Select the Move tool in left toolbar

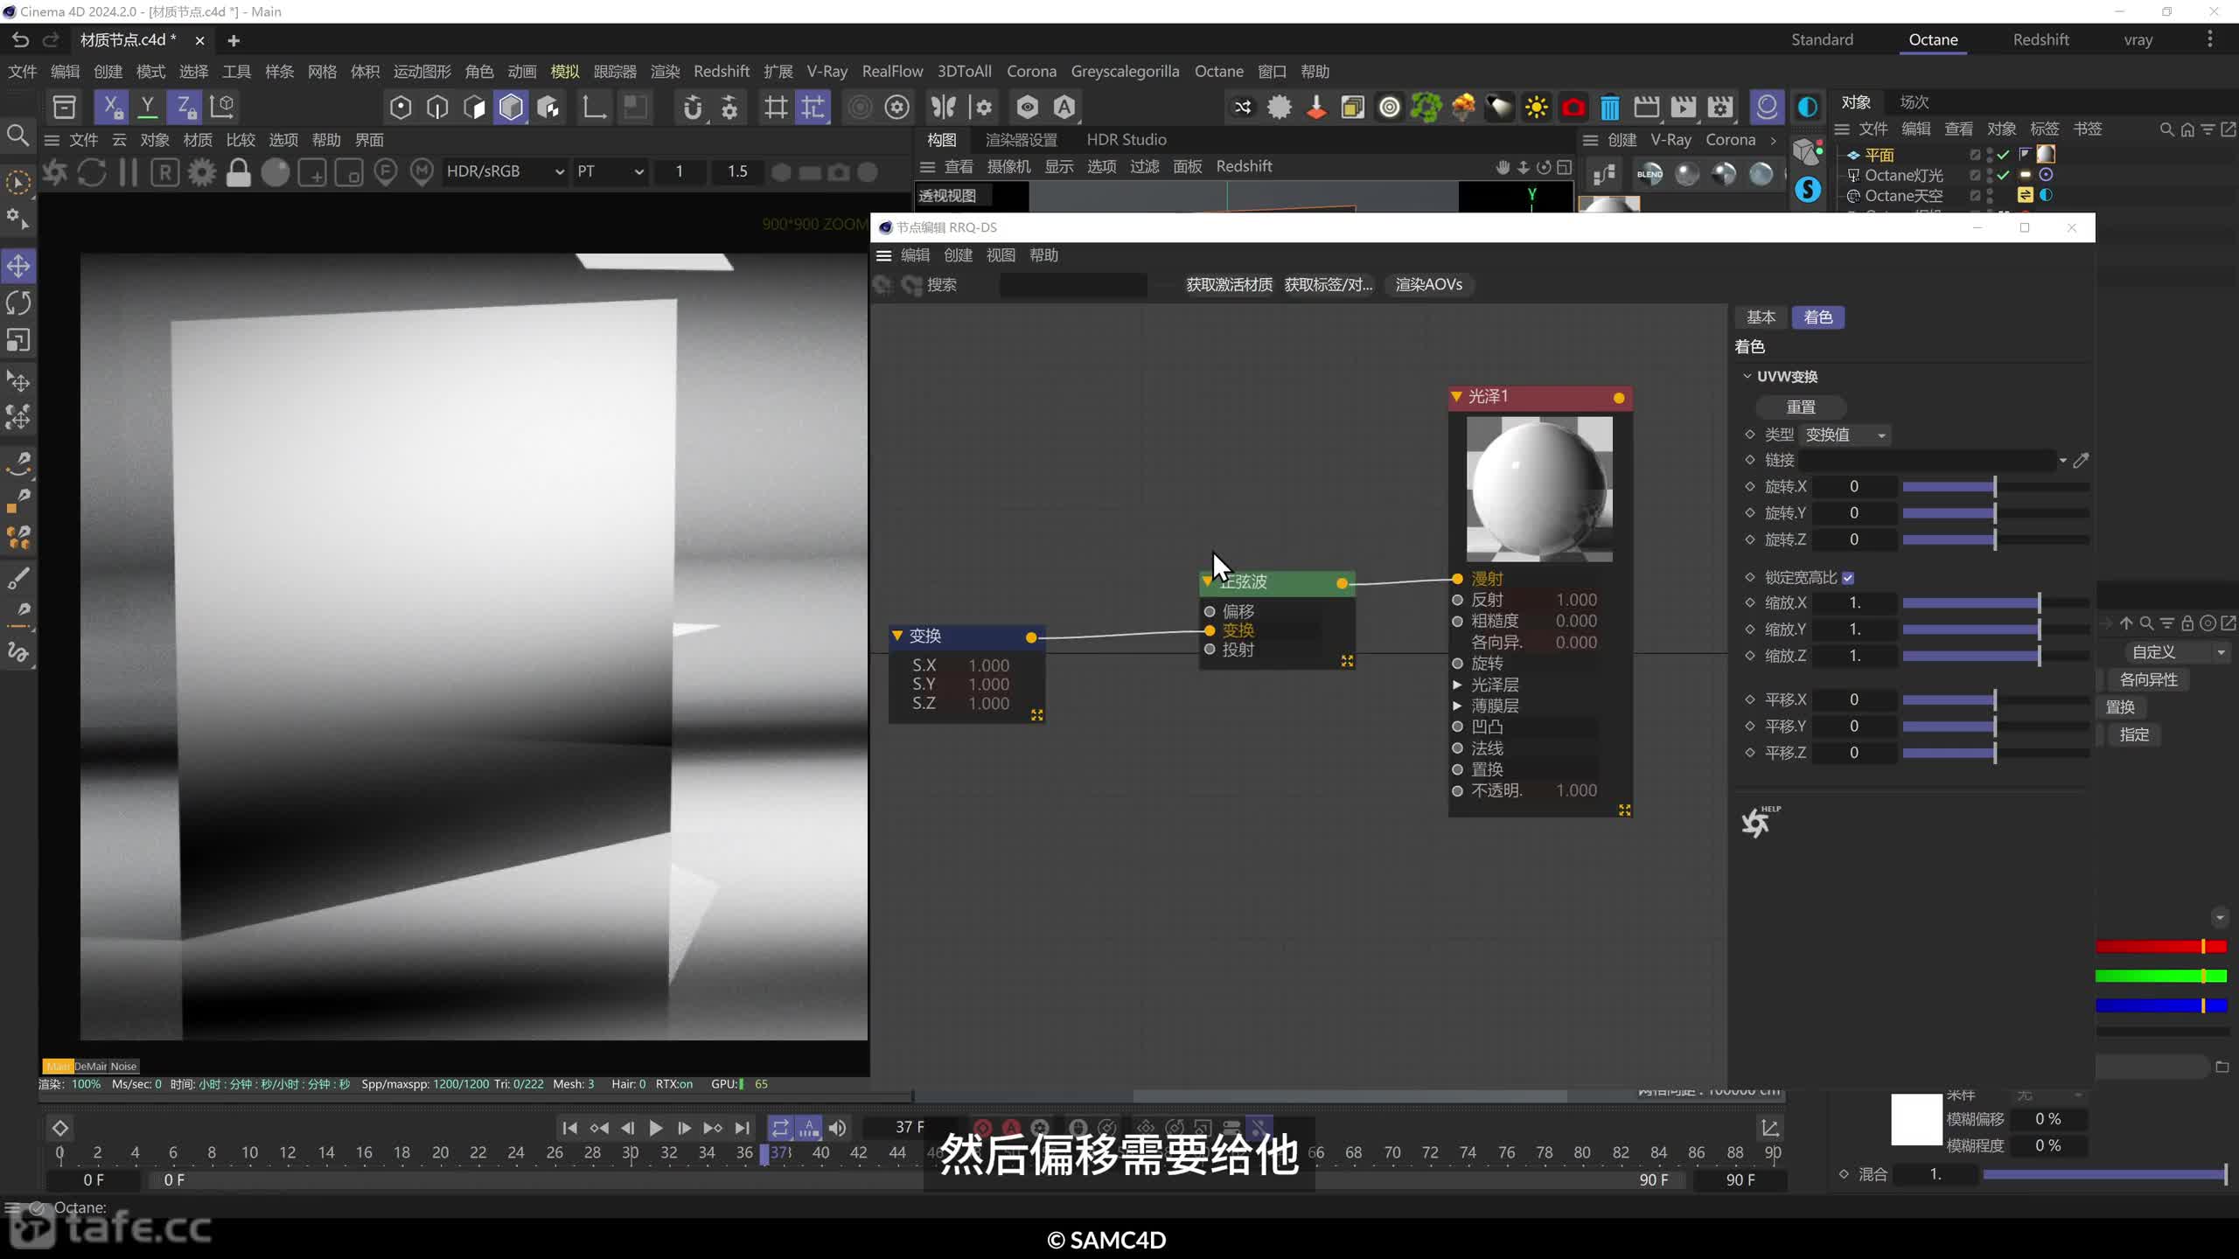tap(18, 266)
